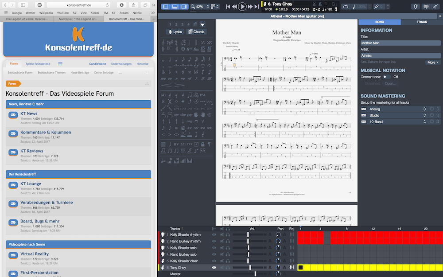Select the whole note duration icon
Image resolution: width=443 pixels, height=277 pixels.
point(163,60)
